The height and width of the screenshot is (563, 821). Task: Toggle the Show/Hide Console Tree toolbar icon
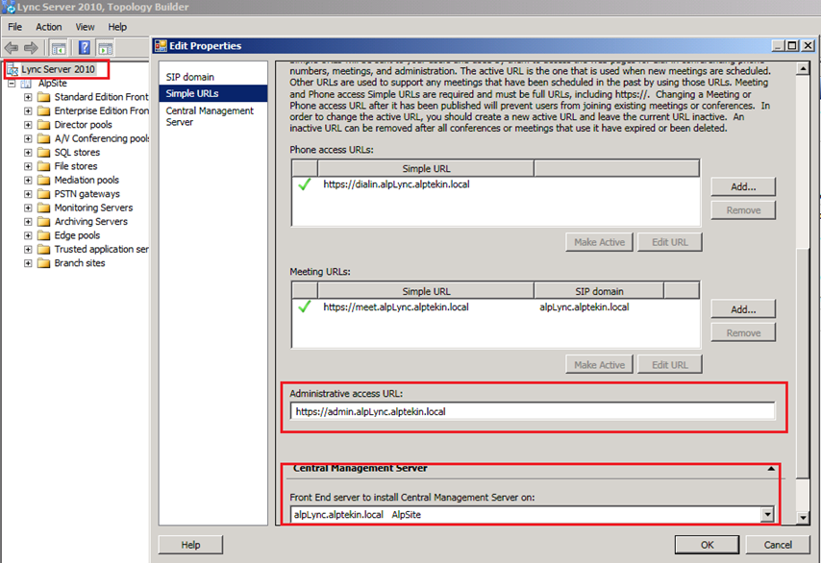pyautogui.click(x=58, y=48)
